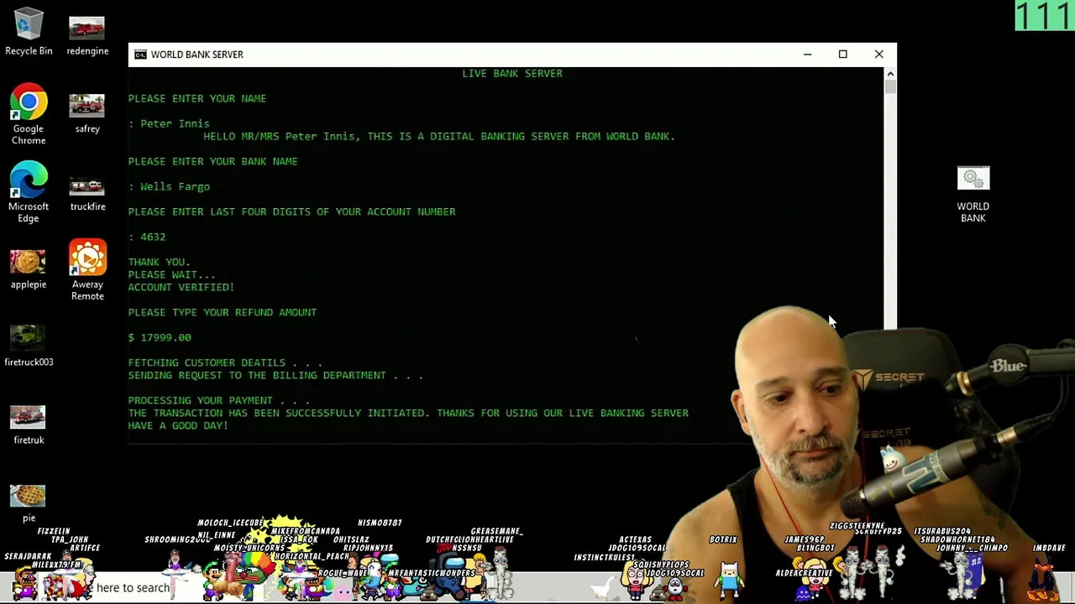1075x604 pixels.
Task: Click the console icon in the WORLD BANK SERVER title bar
Action: click(x=140, y=55)
